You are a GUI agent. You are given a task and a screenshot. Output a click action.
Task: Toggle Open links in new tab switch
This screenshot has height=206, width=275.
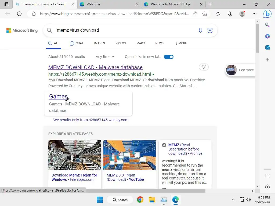[169, 57]
